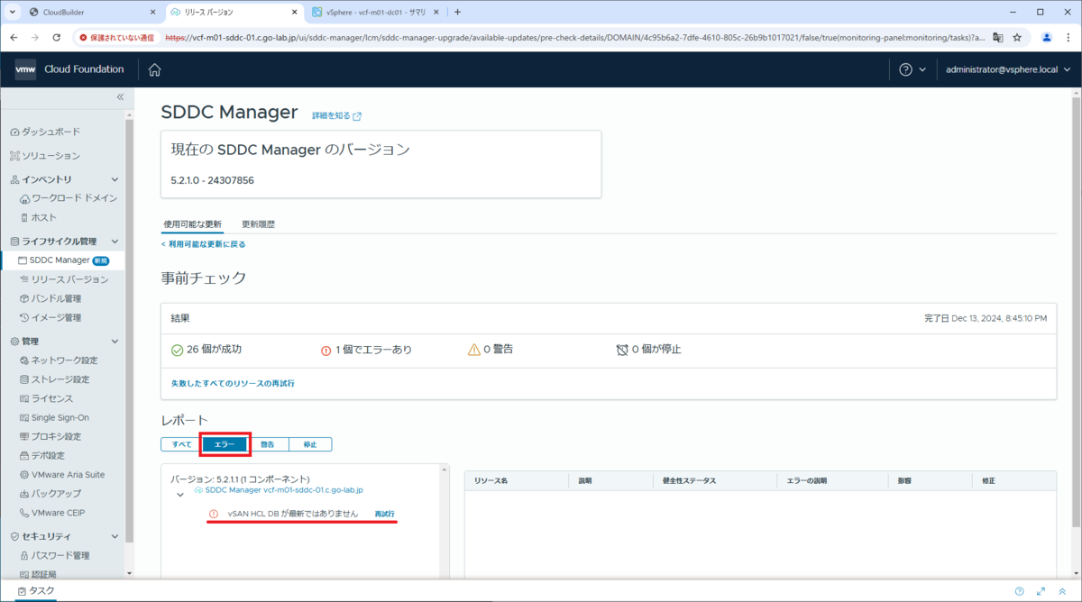This screenshot has width=1082, height=602.
Task: Click the task panel help icon
Action: point(1019,591)
